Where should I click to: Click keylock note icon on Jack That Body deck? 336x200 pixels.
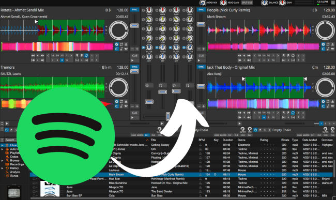point(328,106)
